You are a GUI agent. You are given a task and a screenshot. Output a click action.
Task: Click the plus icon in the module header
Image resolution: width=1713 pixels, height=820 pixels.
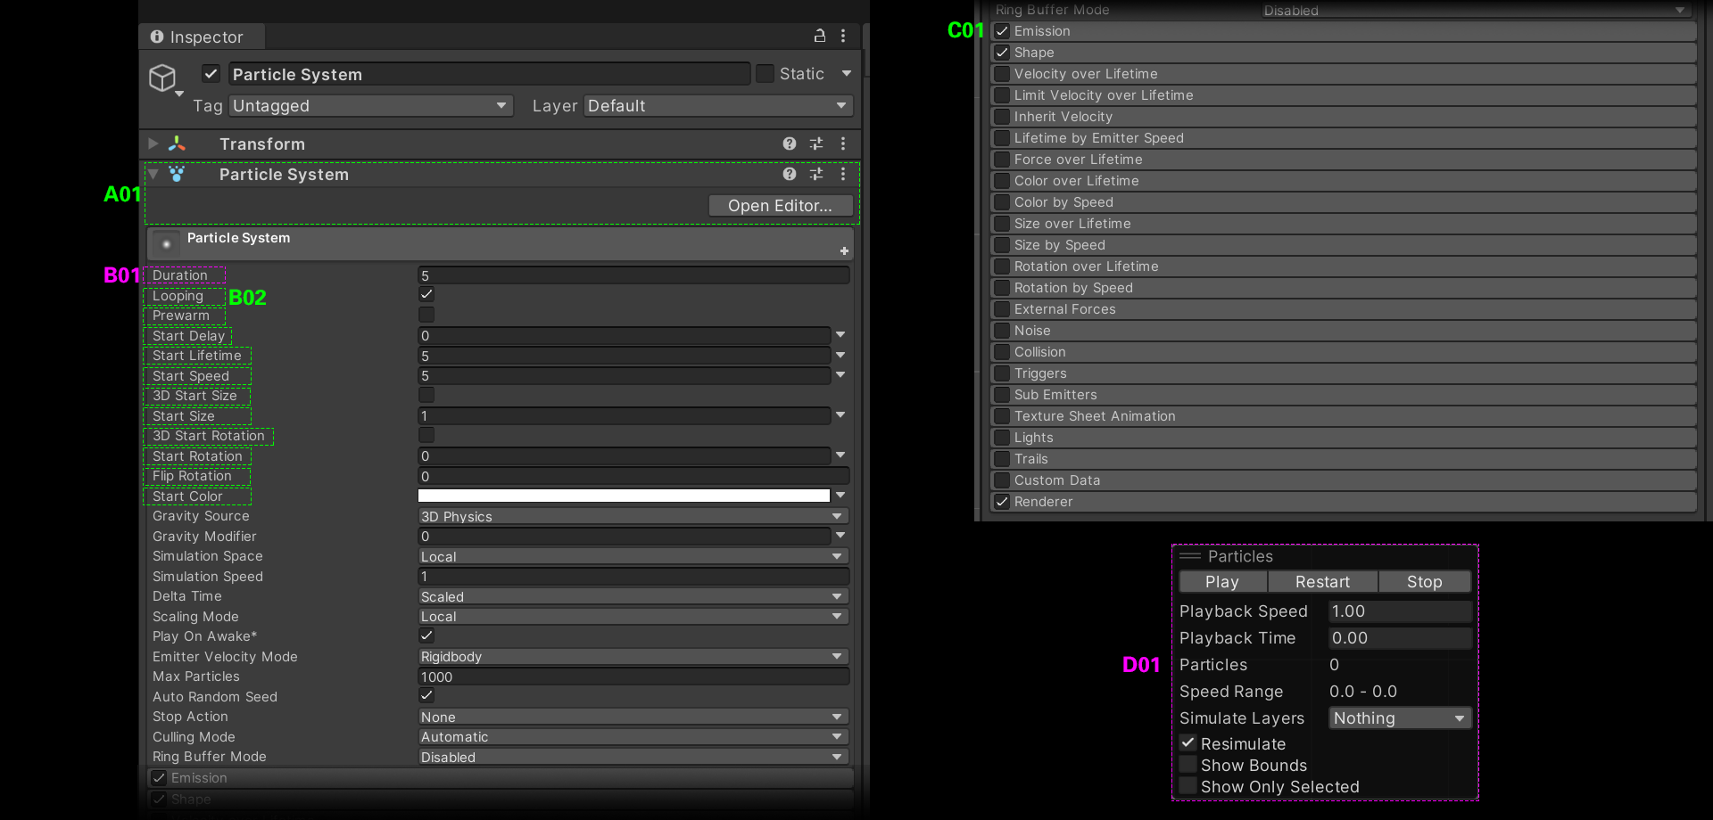[x=844, y=250]
